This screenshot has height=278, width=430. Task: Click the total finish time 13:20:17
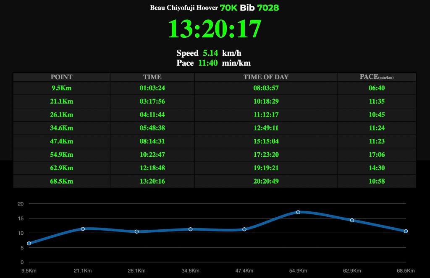[215, 29]
